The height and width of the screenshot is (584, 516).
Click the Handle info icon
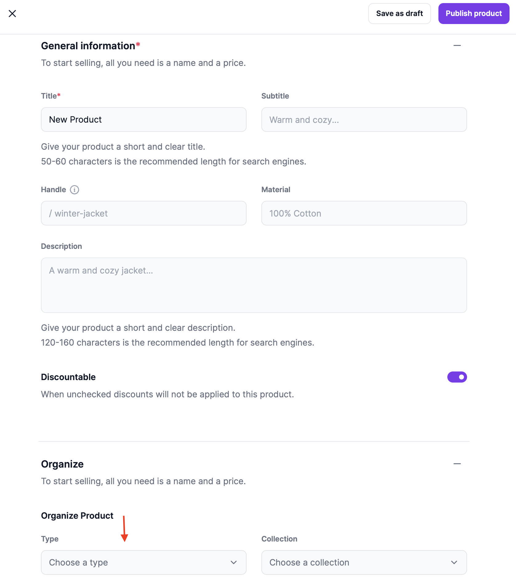pyautogui.click(x=75, y=190)
